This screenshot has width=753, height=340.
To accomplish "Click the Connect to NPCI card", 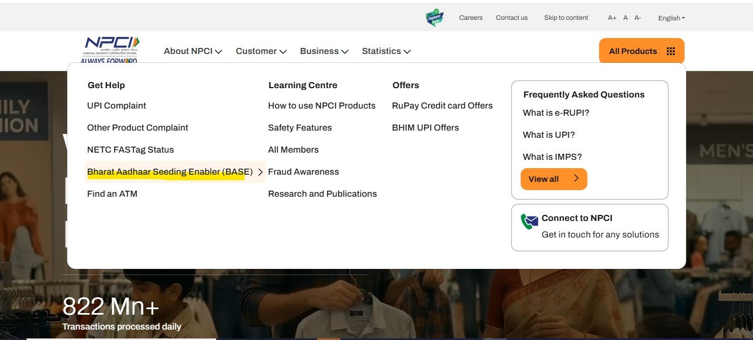I will tap(590, 228).
